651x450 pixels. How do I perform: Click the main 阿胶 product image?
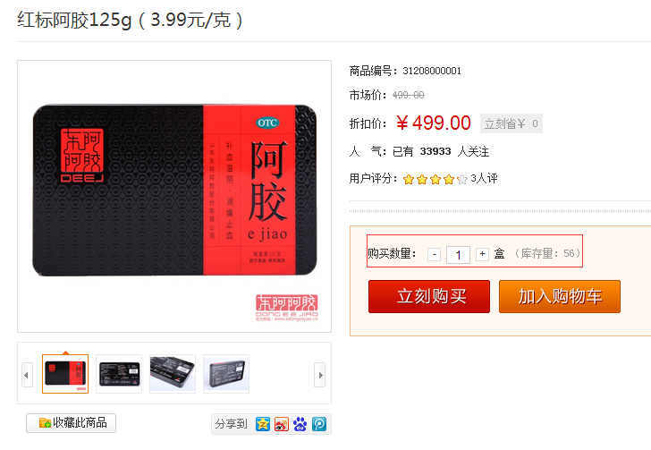click(174, 196)
